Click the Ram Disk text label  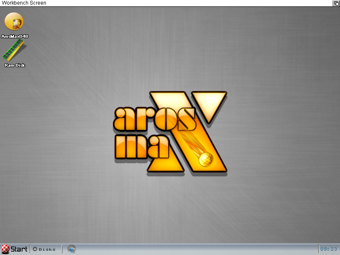15,65
